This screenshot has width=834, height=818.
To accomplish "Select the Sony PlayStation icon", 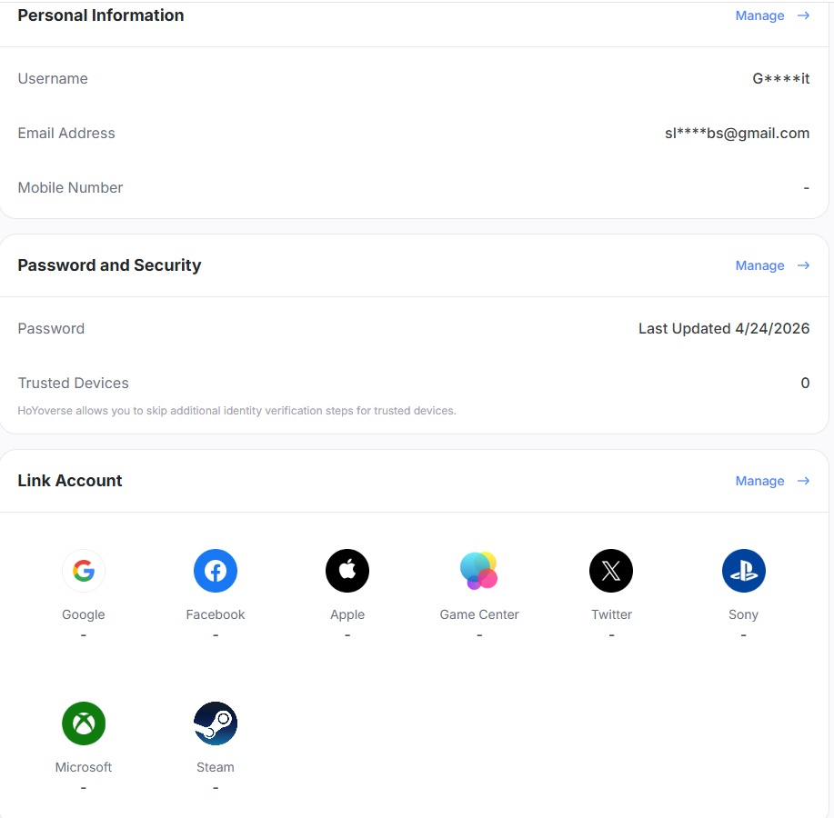I will point(744,571).
